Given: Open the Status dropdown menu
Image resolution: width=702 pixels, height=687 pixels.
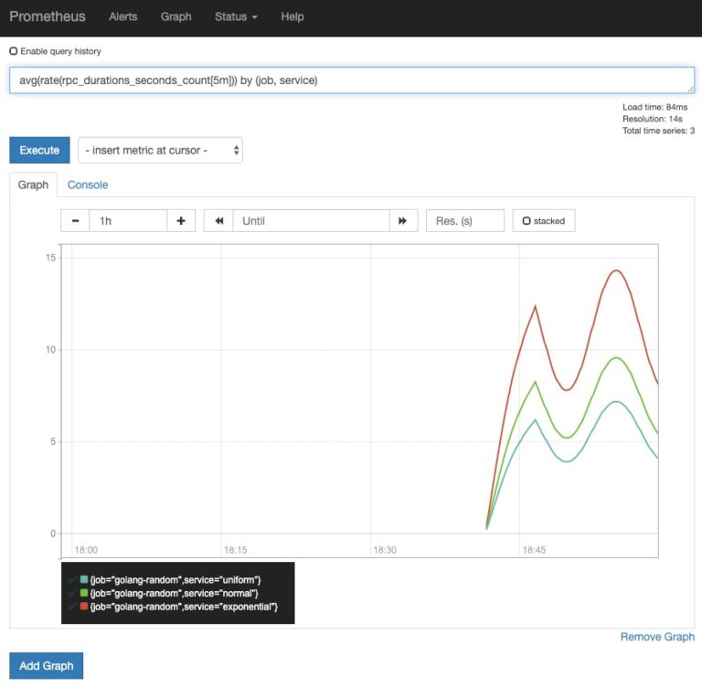Looking at the screenshot, I should [x=236, y=17].
